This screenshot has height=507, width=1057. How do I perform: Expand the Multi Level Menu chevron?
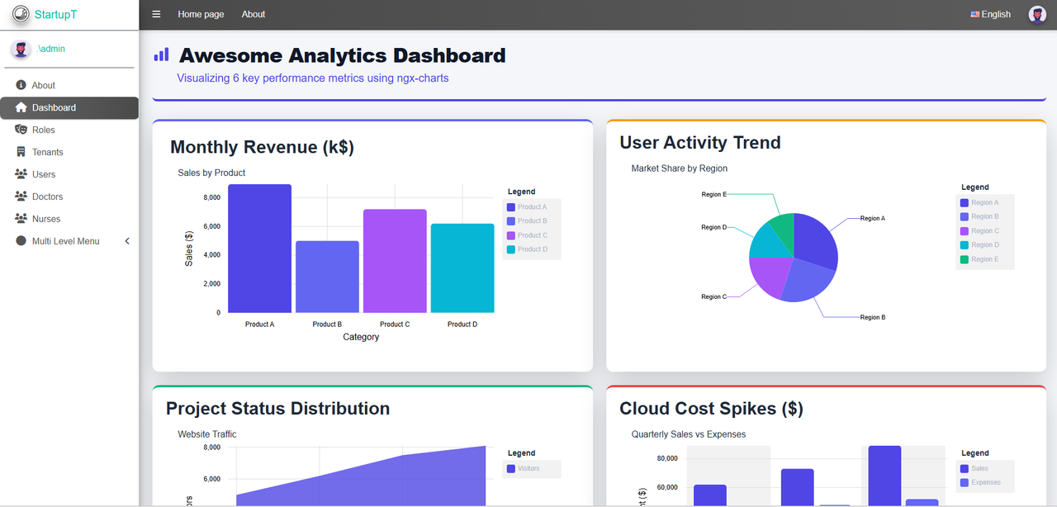127,241
